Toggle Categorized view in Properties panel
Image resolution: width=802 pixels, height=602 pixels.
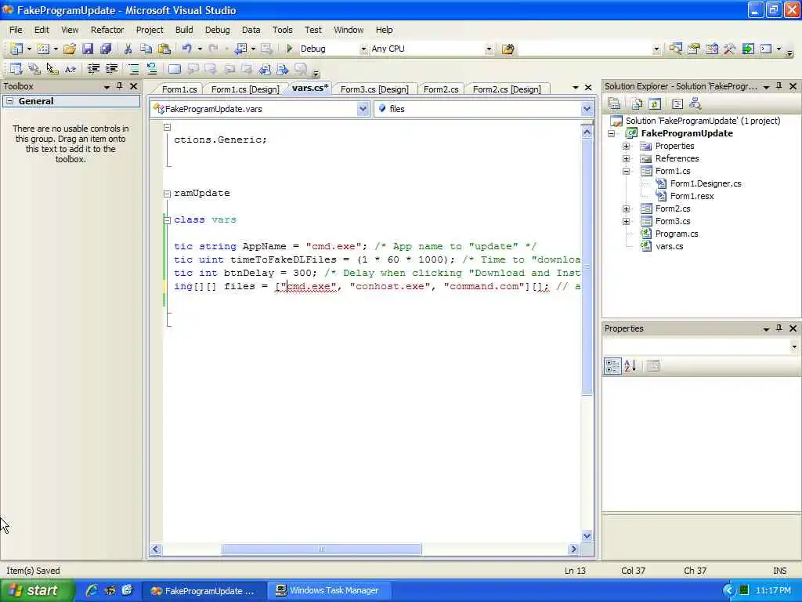[x=612, y=365]
